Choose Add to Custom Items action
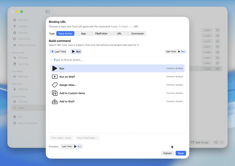235x166 pixels. click(x=117, y=93)
